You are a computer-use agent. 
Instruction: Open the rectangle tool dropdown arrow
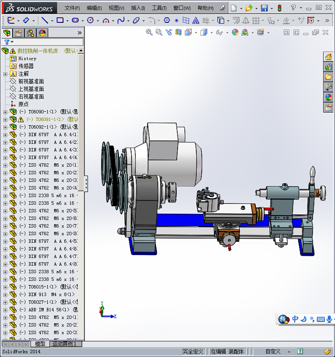pyautogui.click(x=67, y=21)
